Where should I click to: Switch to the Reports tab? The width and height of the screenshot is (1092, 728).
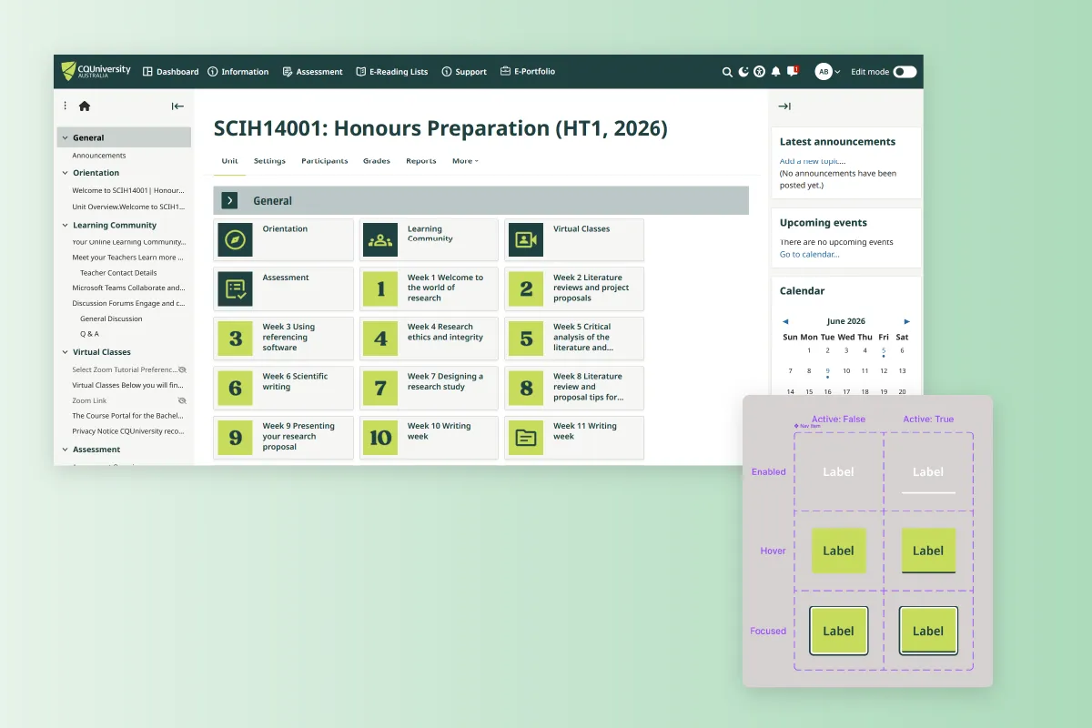(x=421, y=161)
